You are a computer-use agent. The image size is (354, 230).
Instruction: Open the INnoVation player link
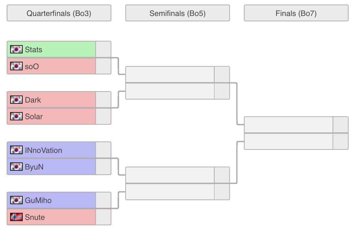pos(44,150)
